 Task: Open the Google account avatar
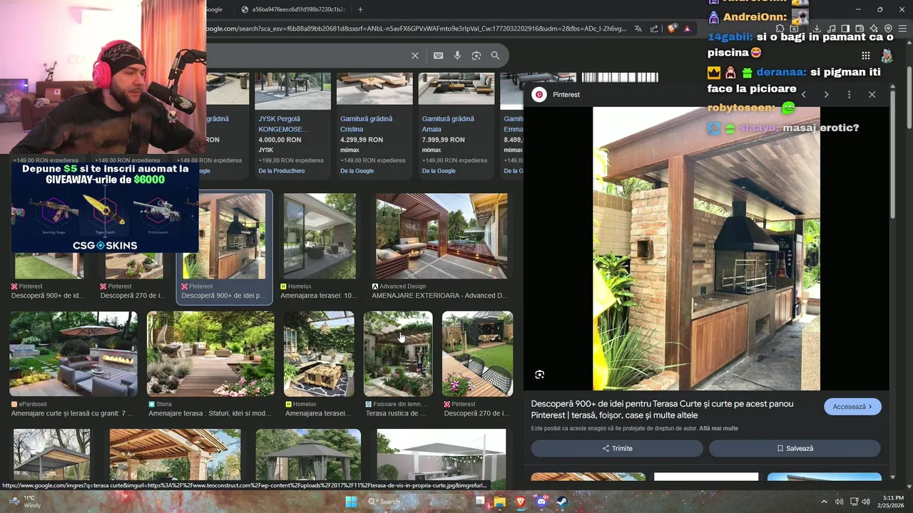(x=887, y=56)
